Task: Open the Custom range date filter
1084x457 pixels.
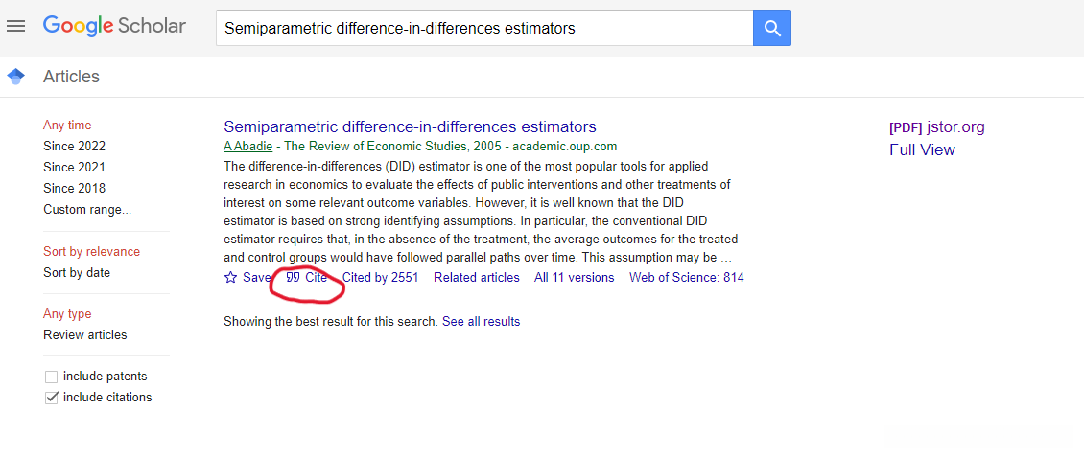Action: [x=87, y=209]
